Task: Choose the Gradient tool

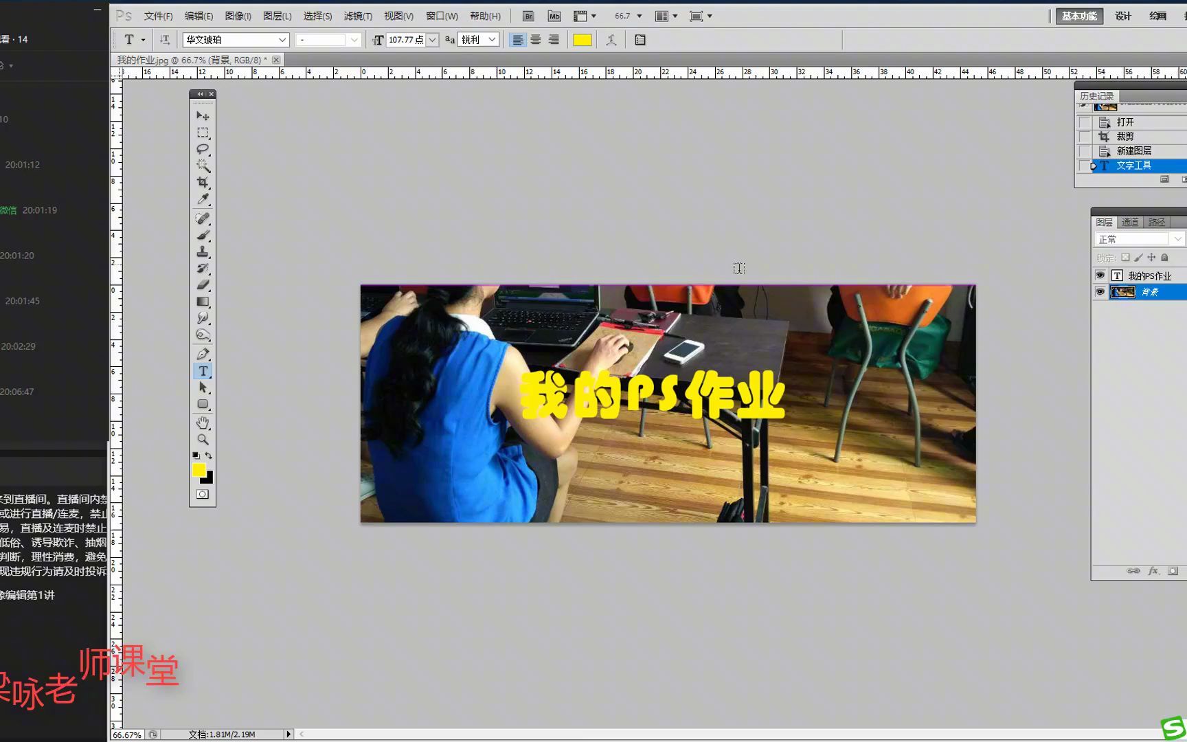Action: (x=203, y=302)
